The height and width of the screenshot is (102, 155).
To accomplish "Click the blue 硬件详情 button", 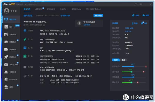I will coord(98,15).
